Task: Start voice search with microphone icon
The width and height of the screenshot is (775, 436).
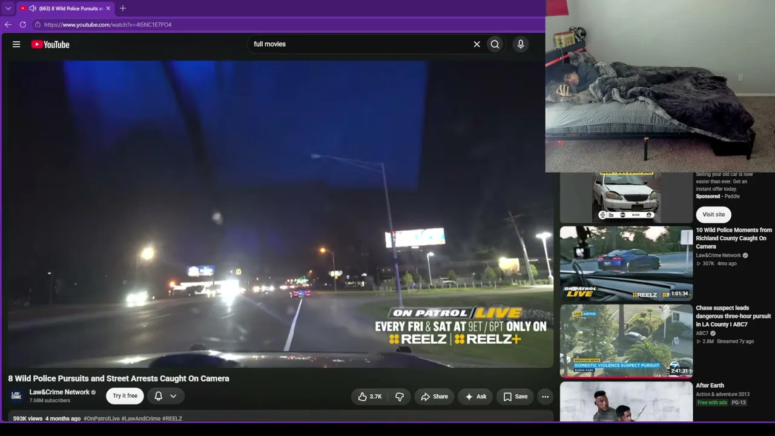Action: pyautogui.click(x=521, y=44)
